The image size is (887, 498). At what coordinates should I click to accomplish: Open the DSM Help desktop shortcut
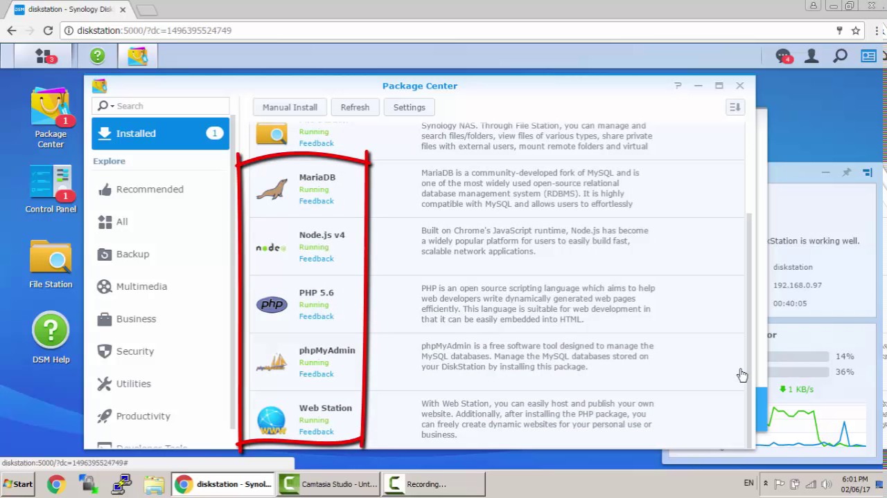tap(51, 338)
